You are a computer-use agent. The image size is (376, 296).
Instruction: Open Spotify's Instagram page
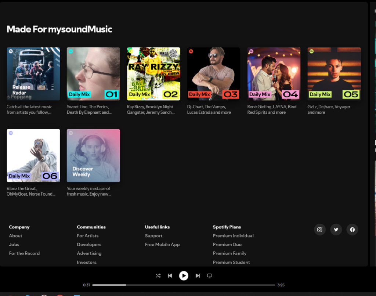(x=320, y=230)
